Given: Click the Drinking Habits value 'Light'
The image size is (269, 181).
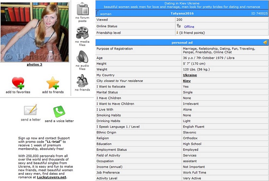Looking at the screenshot, I should [x=187, y=121].
